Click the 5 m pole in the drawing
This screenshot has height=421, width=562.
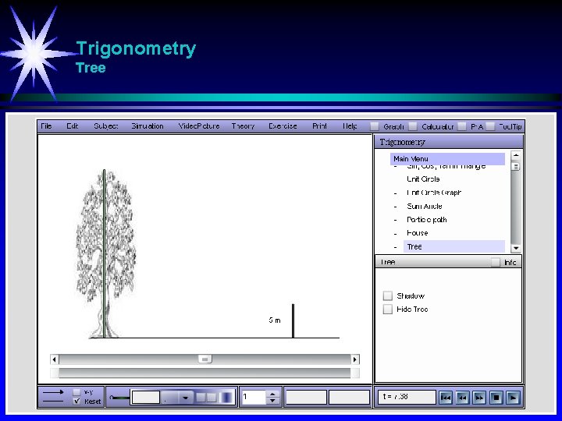tap(293, 320)
